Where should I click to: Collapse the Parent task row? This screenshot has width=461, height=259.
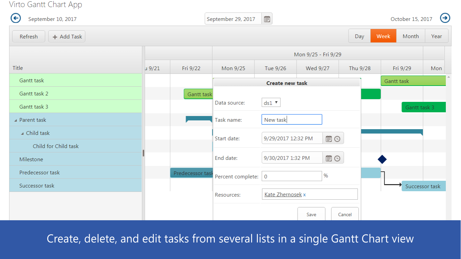click(16, 120)
